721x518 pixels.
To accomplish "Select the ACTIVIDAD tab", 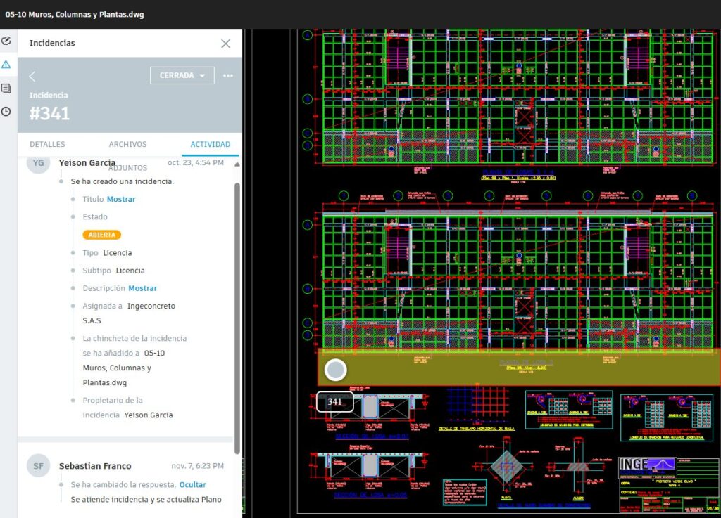I will click(211, 144).
